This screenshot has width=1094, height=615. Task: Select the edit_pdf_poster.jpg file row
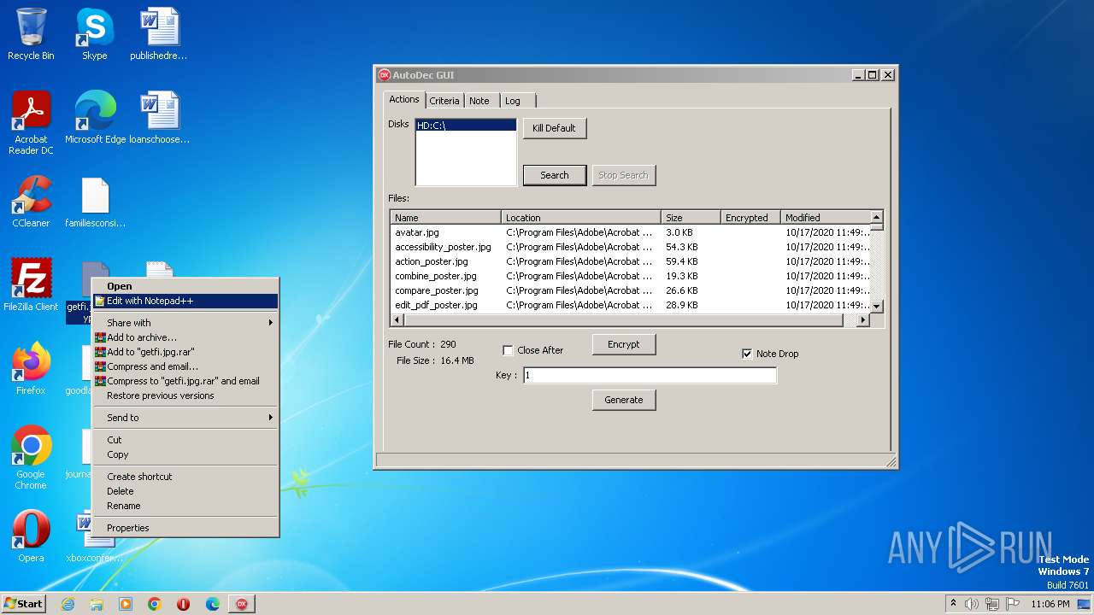tap(631, 305)
